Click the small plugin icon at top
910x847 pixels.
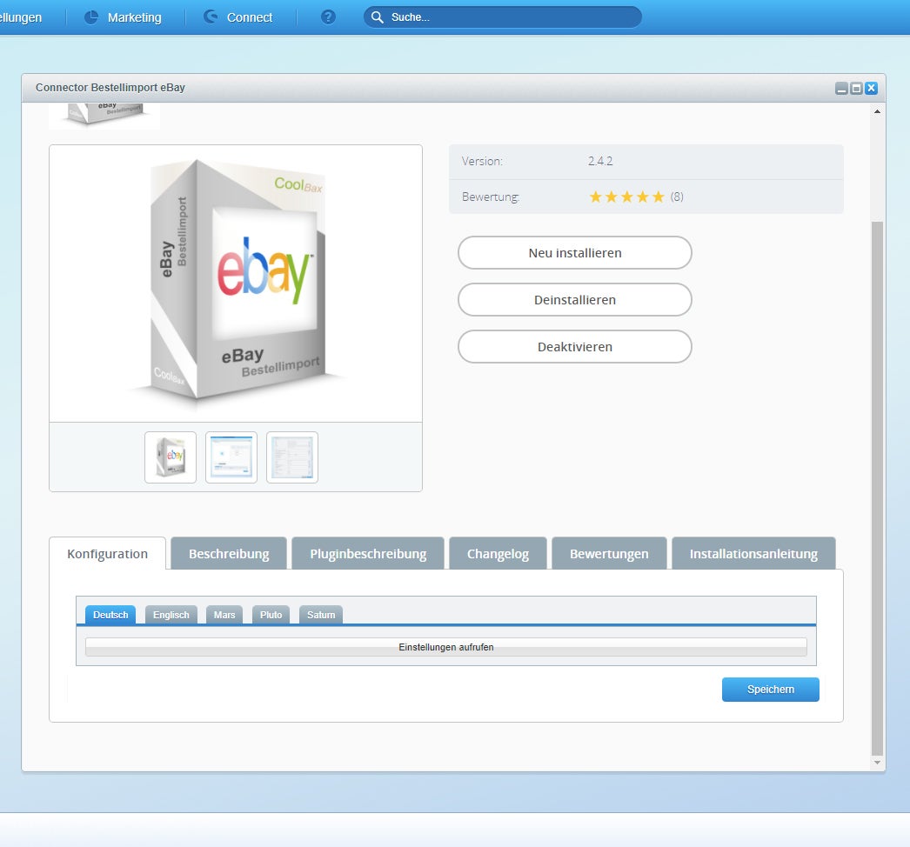tap(104, 115)
